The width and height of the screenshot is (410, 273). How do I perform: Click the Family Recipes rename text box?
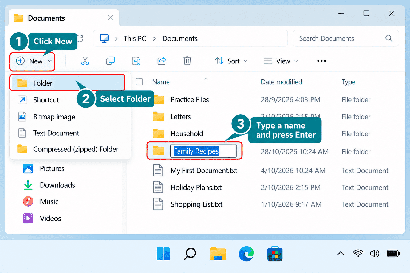(x=203, y=151)
